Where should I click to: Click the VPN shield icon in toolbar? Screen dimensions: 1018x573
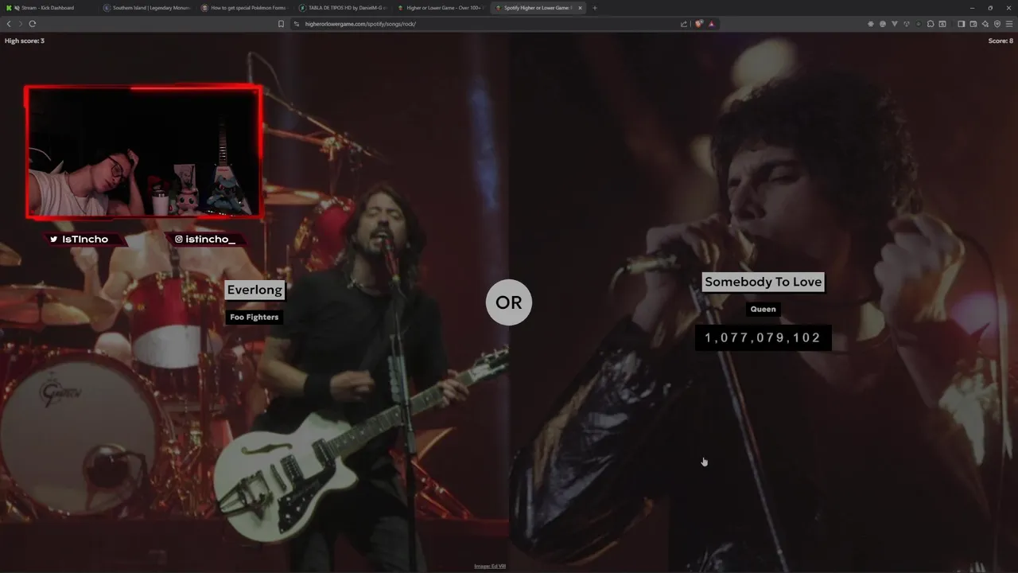[997, 24]
